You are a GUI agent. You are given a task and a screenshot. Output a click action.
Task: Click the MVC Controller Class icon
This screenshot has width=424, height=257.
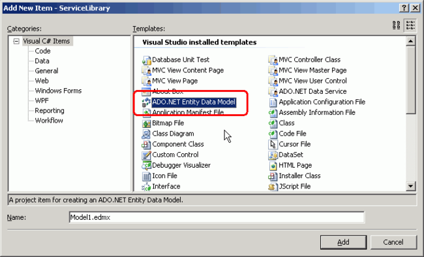click(x=273, y=60)
